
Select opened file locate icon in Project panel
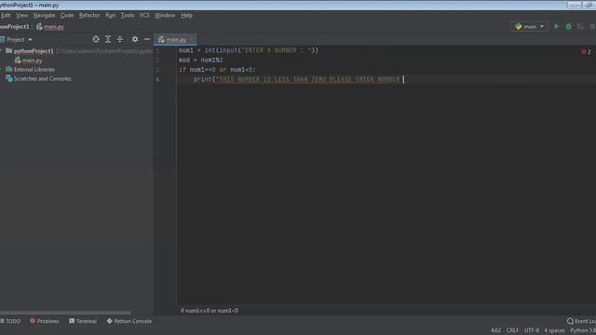[96, 39]
